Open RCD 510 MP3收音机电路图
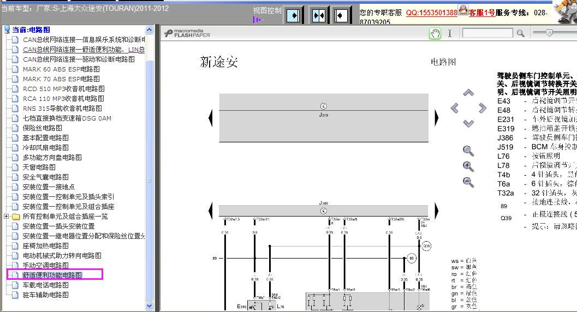577x312 pixels. click(x=64, y=89)
